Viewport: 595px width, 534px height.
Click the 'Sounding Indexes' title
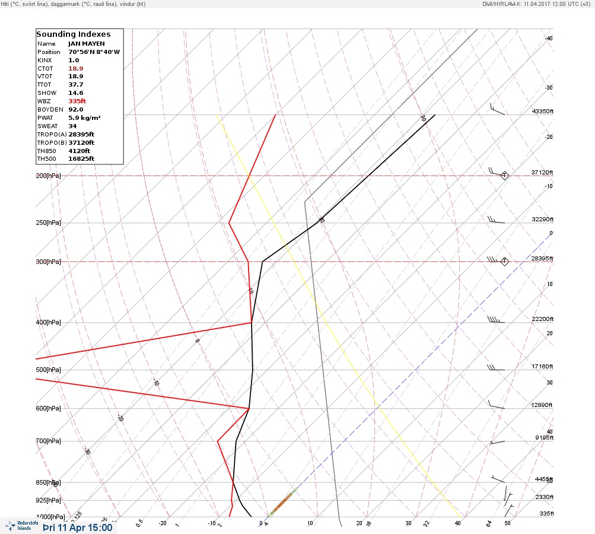[74, 34]
